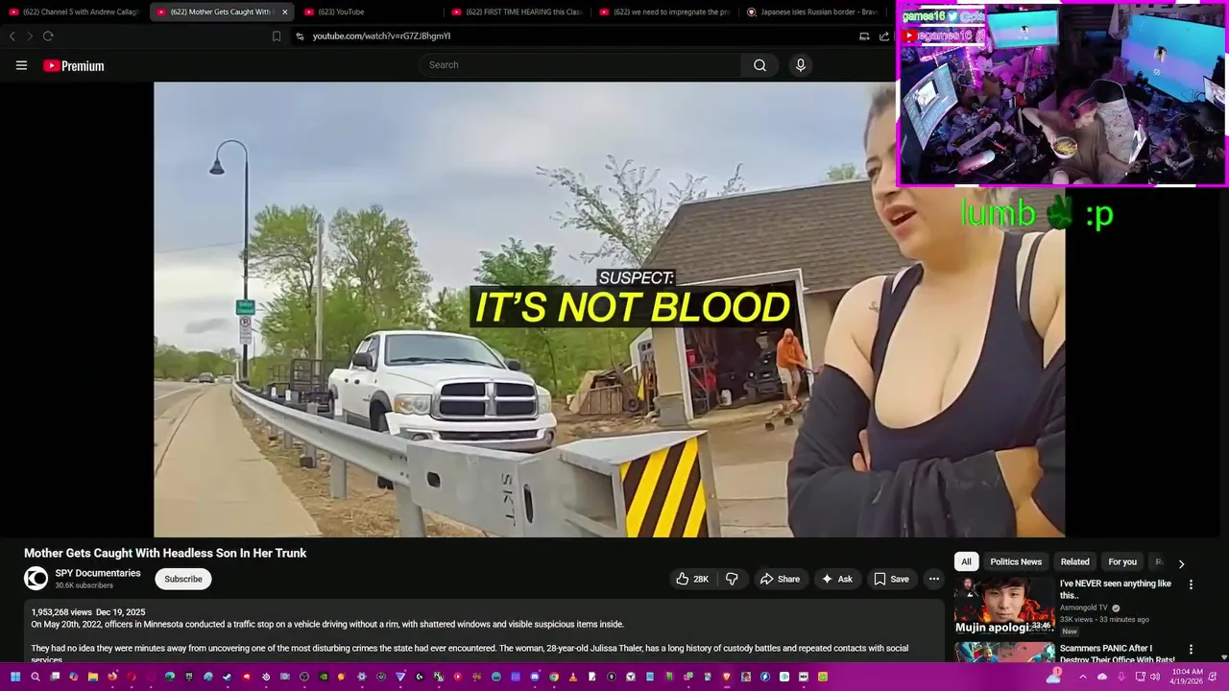The height and width of the screenshot is (691, 1229).
Task: Switch to 'we need to impregnate' tab
Action: tap(665, 12)
